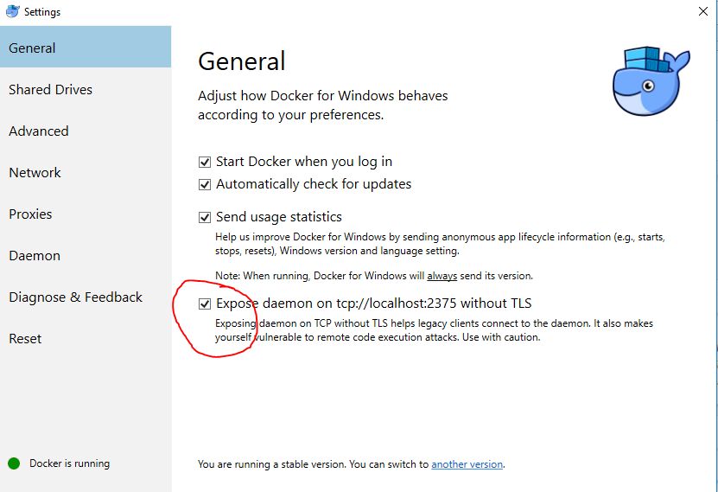This screenshot has height=492, width=718.
Task: Click the Docker icon in the title bar
Action: [x=14, y=12]
